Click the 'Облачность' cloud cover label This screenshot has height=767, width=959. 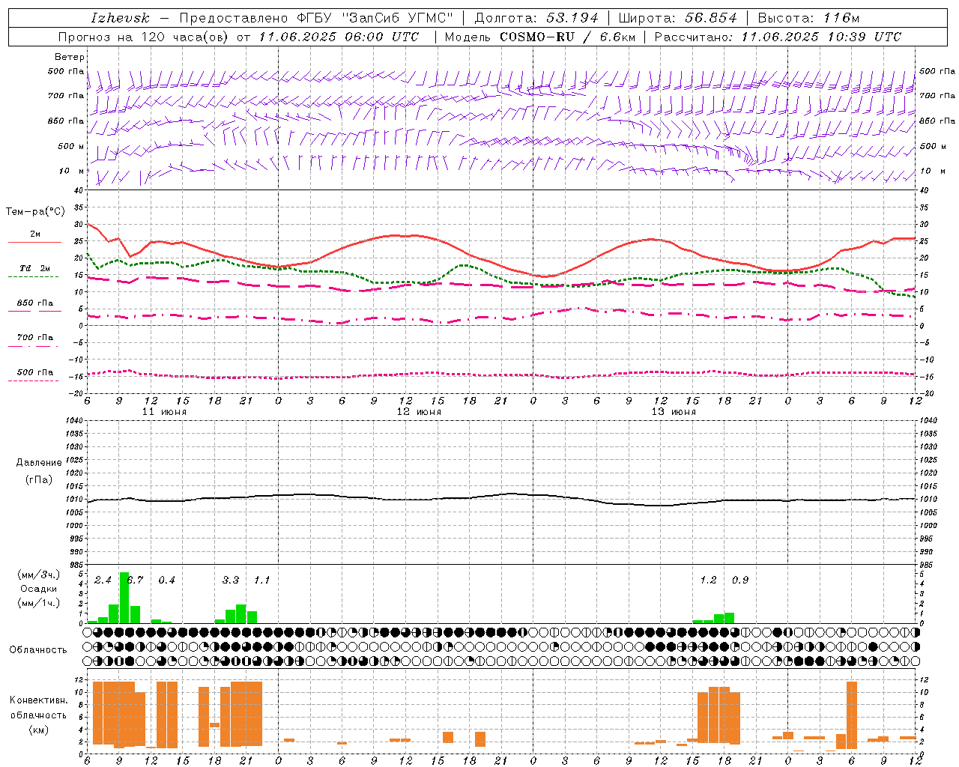point(38,650)
